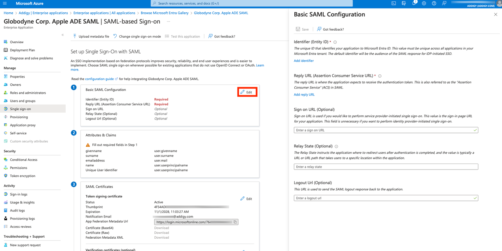Edit the Basic SAML Configuration section

coord(246,92)
